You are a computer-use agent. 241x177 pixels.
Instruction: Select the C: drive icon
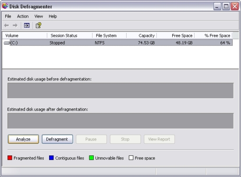coord(7,43)
